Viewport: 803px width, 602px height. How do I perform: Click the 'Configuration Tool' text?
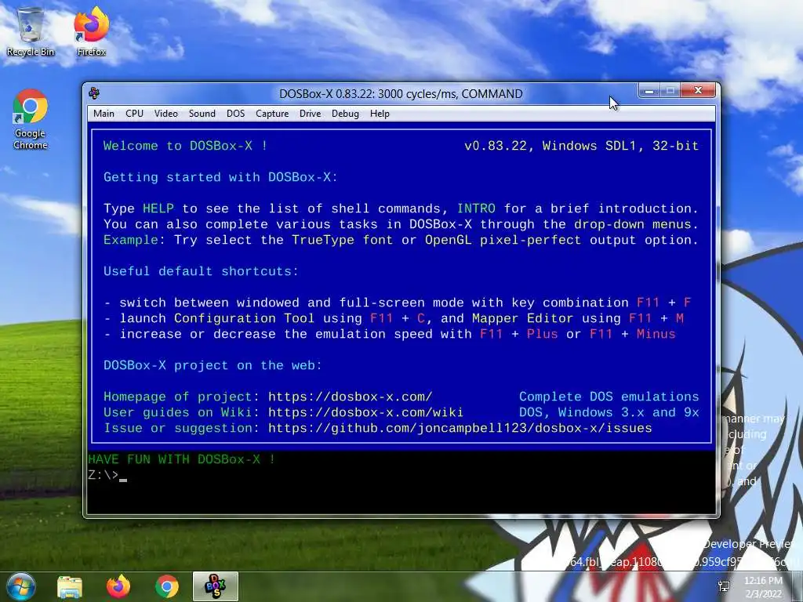[245, 318]
